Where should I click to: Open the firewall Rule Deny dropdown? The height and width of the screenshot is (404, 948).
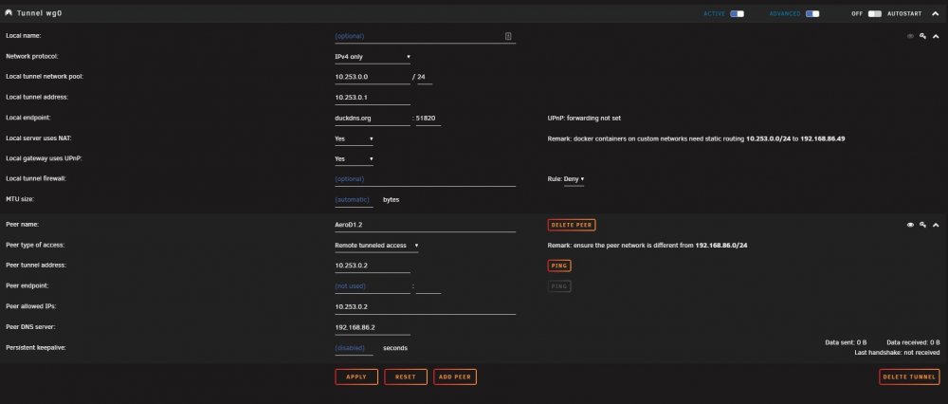(x=574, y=179)
